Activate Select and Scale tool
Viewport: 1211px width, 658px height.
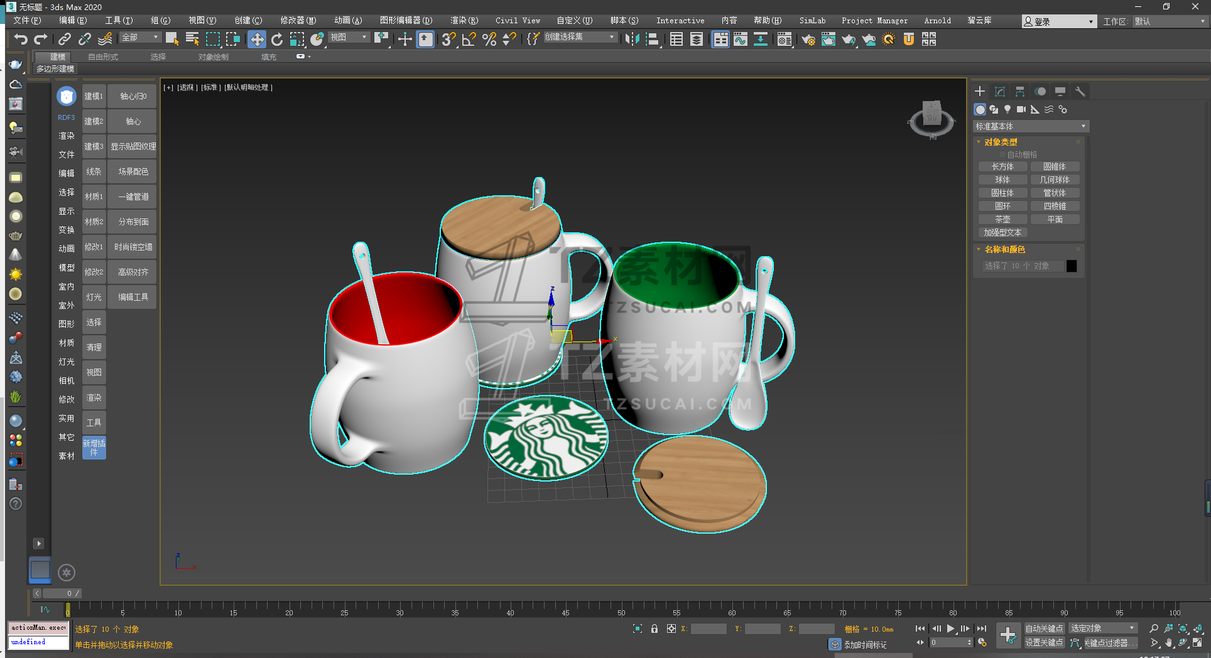click(297, 39)
